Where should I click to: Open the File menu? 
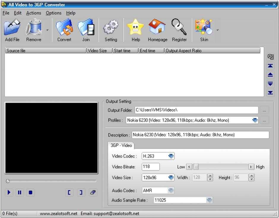tap(6, 13)
